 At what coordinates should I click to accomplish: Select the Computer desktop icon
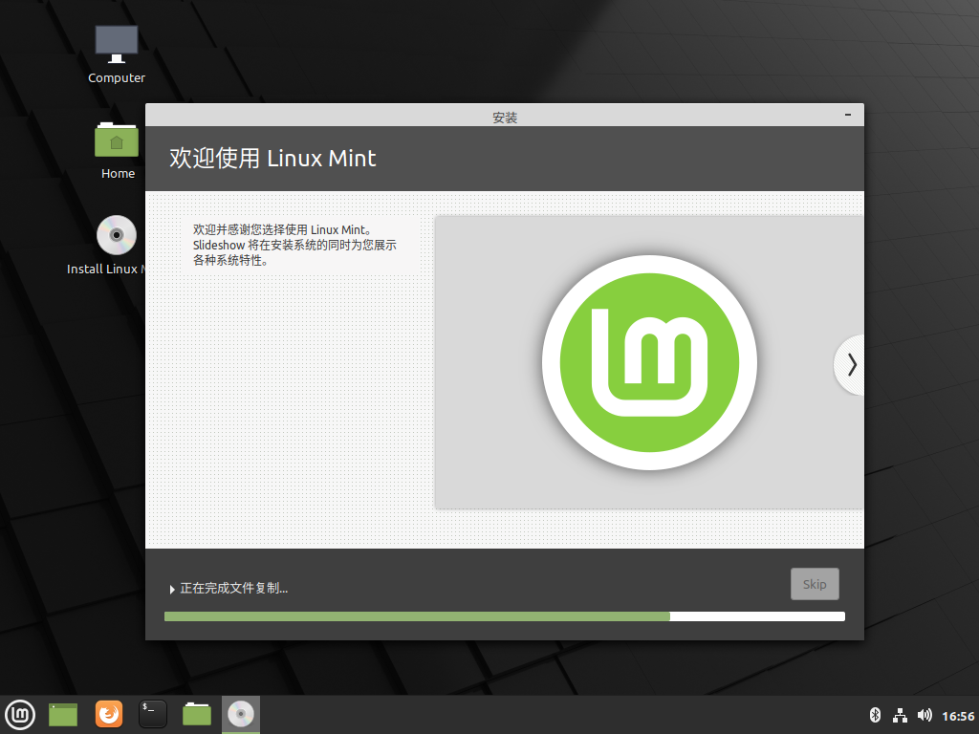tap(117, 54)
